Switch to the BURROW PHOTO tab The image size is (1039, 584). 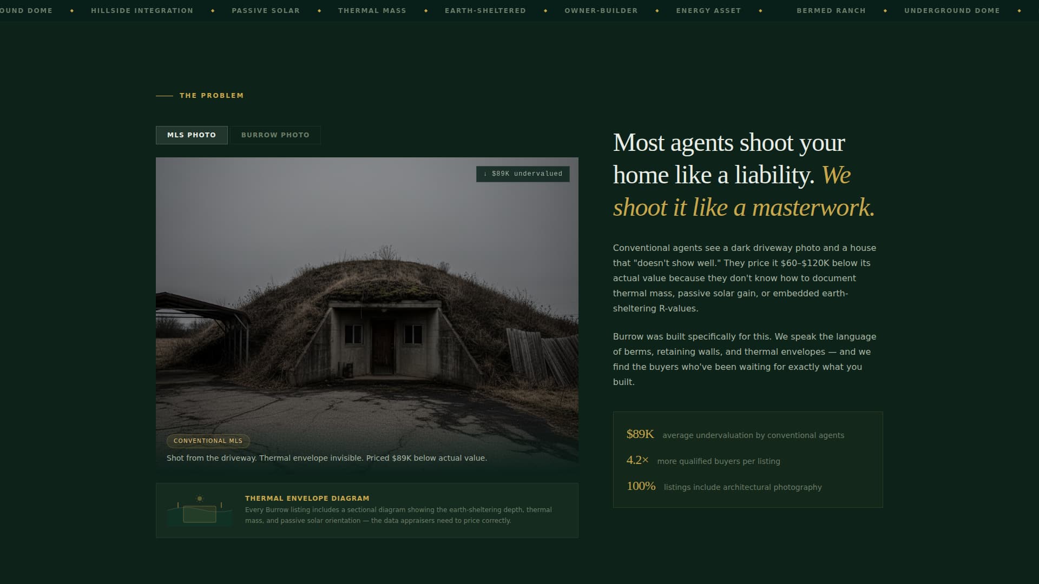pyautogui.click(x=275, y=135)
